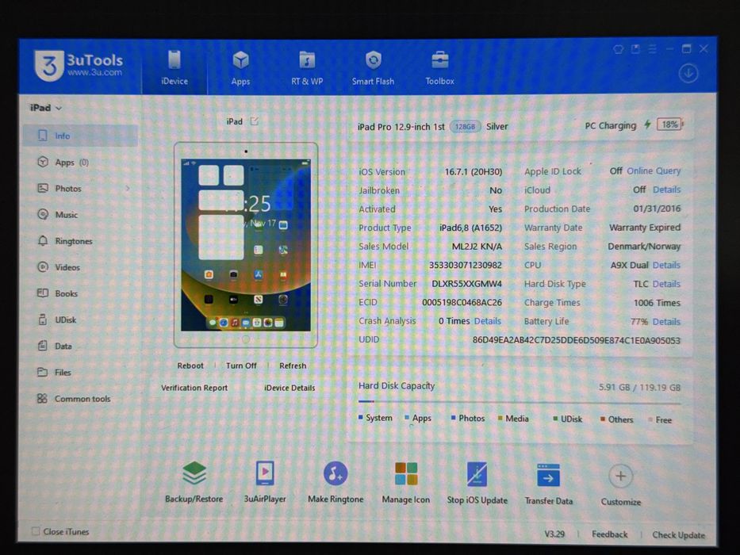Open the Apps tab in top bar
The image size is (740, 555).
pos(240,68)
